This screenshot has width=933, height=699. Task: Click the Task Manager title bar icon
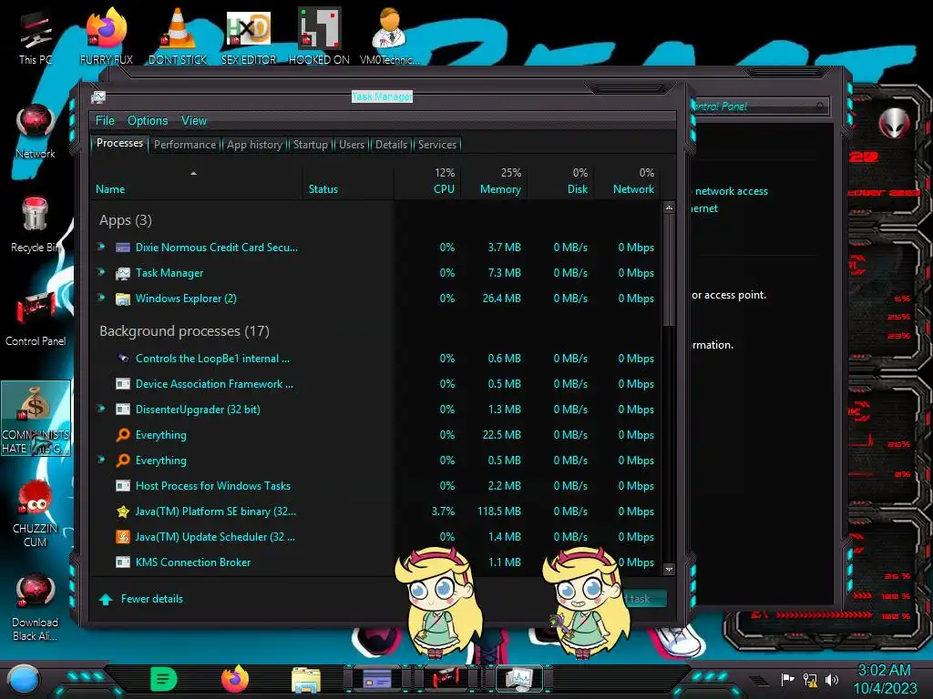(98, 96)
